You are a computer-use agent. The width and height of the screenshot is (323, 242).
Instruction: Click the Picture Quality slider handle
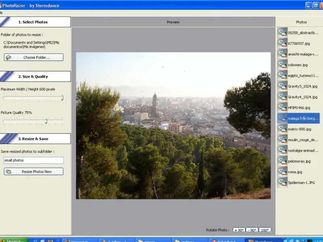[x=46, y=121]
